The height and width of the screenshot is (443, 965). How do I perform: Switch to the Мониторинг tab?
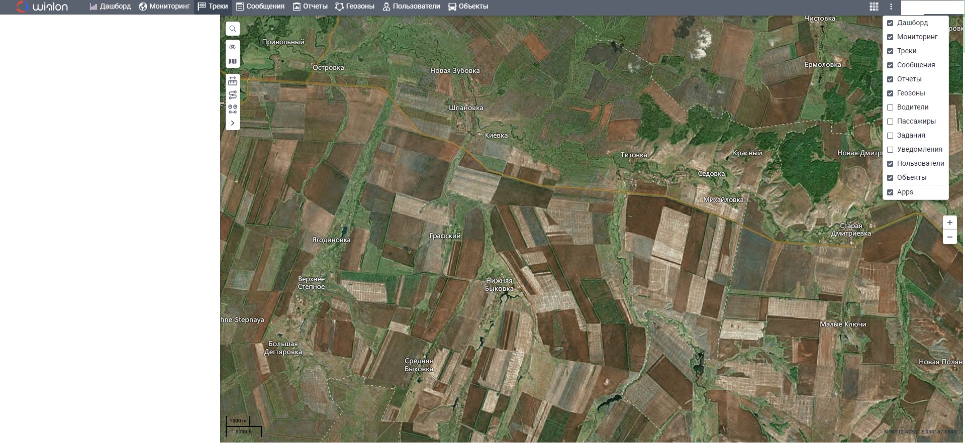click(x=164, y=7)
